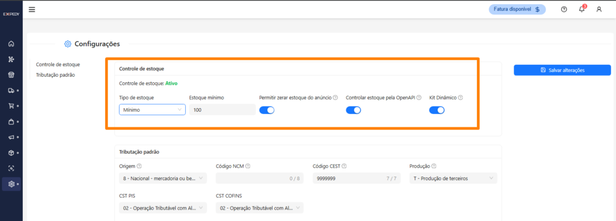Open the shopping cart sidebar menu
This screenshot has height=221, width=616.
coord(11,106)
